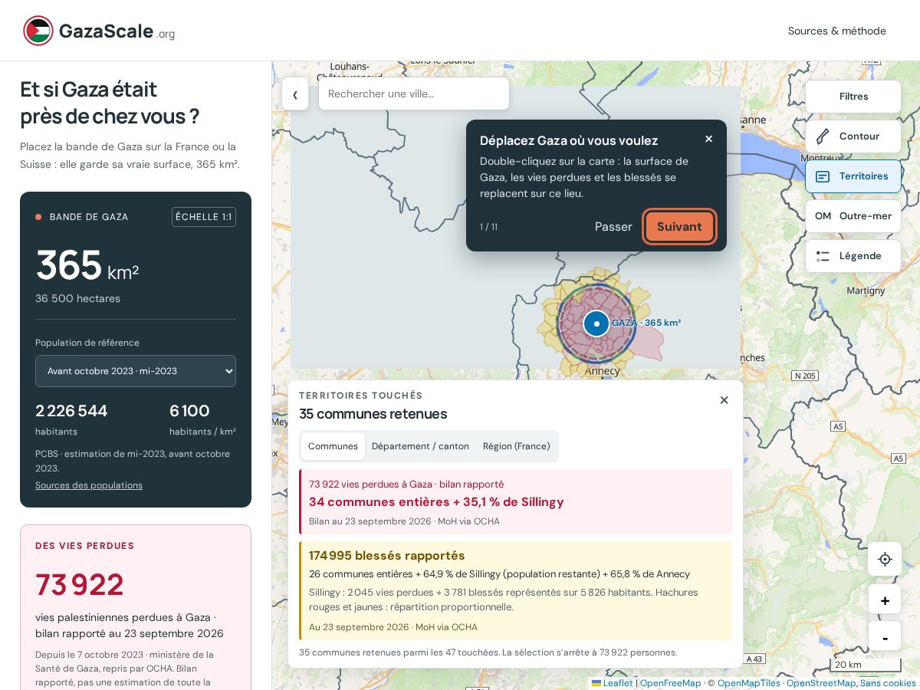The image size is (920, 690).
Task: Click the Suivant button
Action: coord(679,227)
